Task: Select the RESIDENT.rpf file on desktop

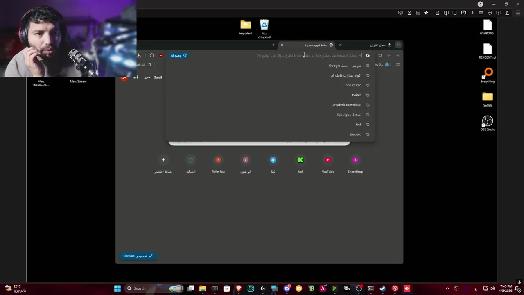Action: coord(488,52)
